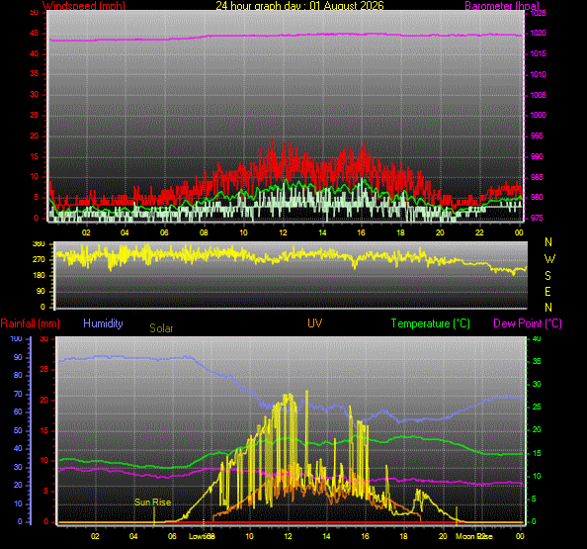Click compass letter "W" beside wind direction chart

549,258
